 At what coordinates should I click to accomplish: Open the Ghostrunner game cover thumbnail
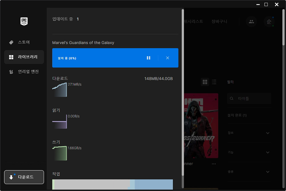point(201,126)
